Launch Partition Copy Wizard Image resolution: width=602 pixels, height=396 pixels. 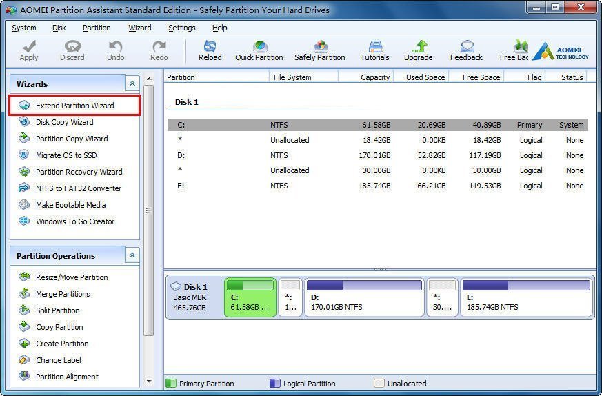click(x=72, y=139)
